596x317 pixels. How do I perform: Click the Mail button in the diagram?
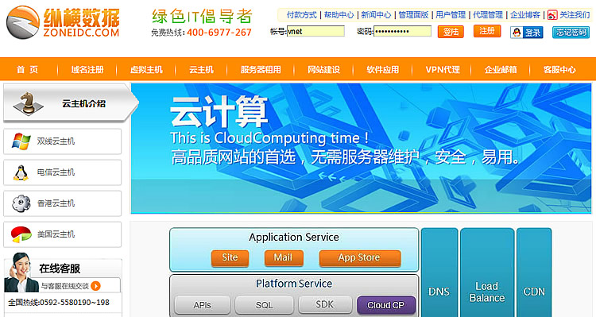tap(284, 257)
